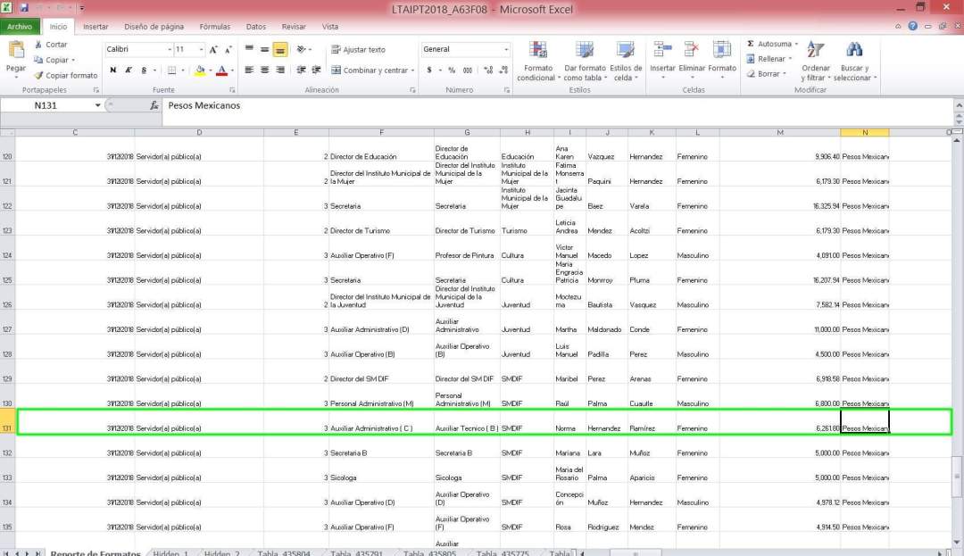Switch to the Fórmulas ribbon tab
This screenshot has height=556, width=964.
click(x=214, y=27)
